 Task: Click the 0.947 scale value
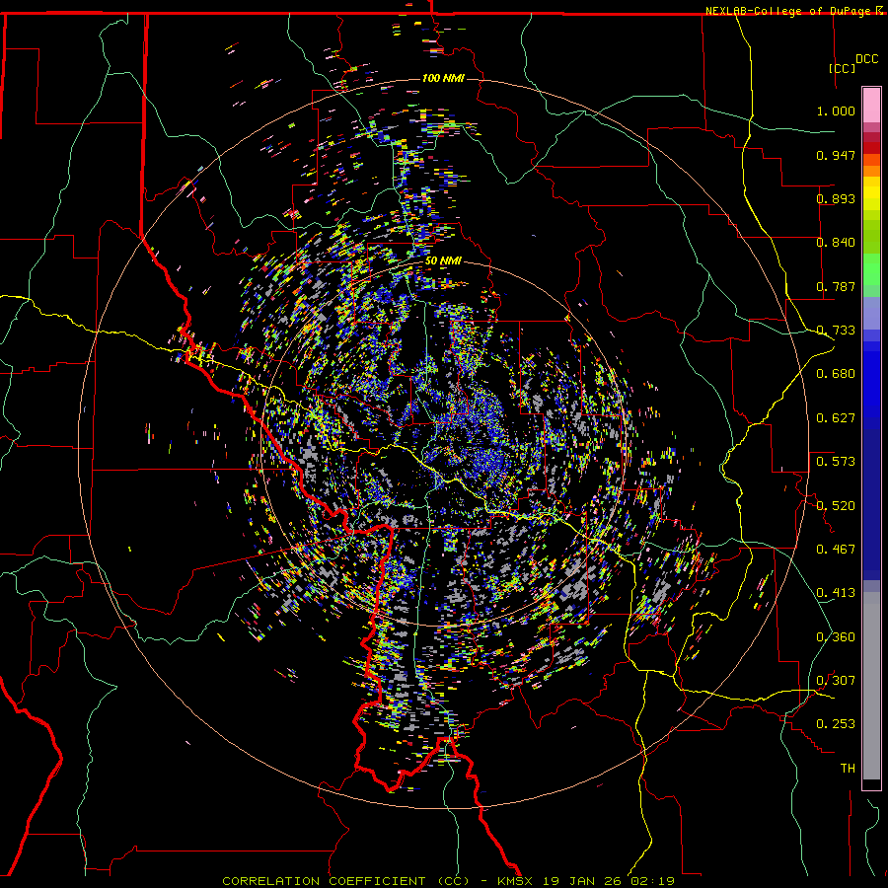pyautogui.click(x=836, y=155)
